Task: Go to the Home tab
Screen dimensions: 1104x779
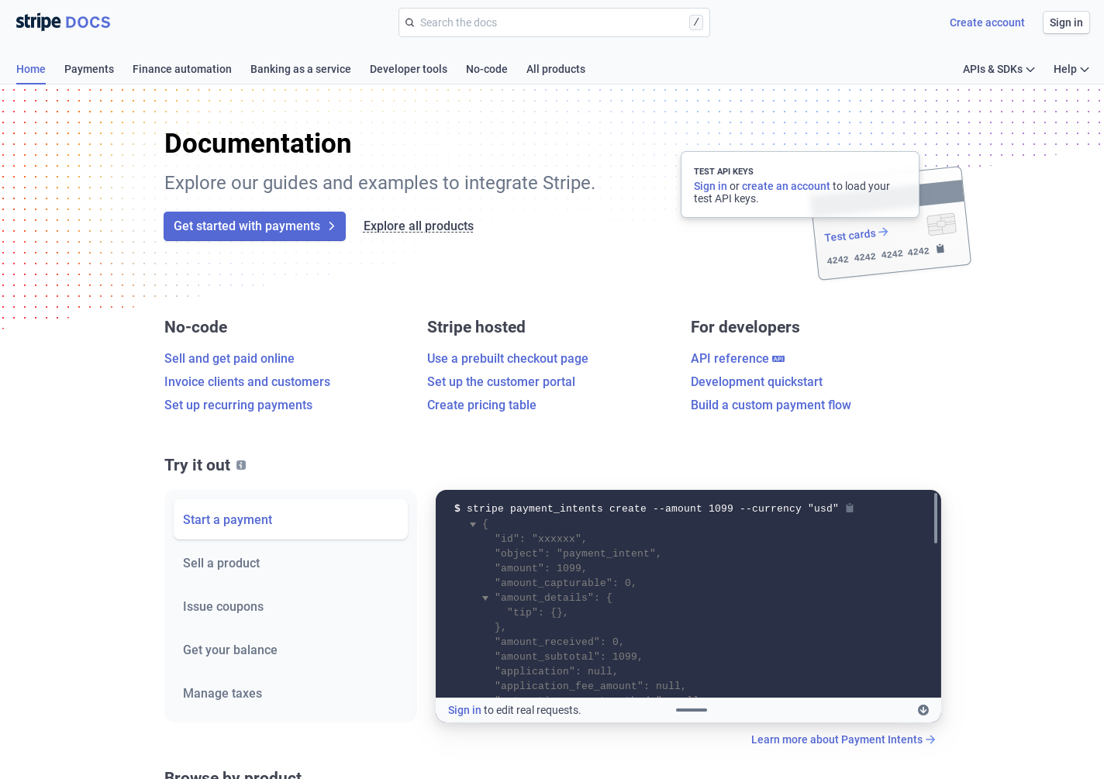Action: (x=31, y=69)
